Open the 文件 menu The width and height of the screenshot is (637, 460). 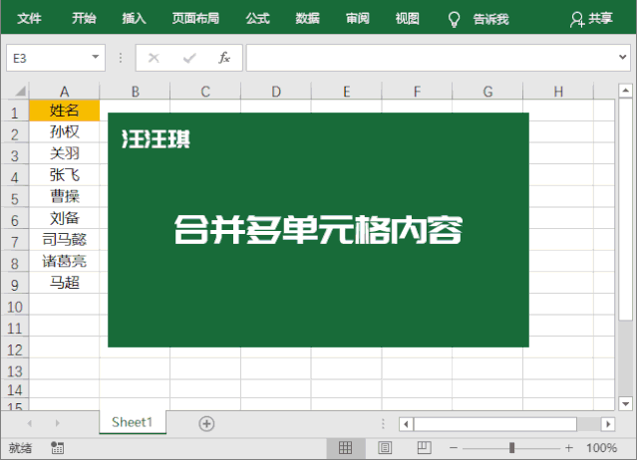pyautogui.click(x=30, y=19)
